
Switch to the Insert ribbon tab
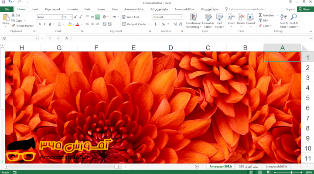(35, 9)
